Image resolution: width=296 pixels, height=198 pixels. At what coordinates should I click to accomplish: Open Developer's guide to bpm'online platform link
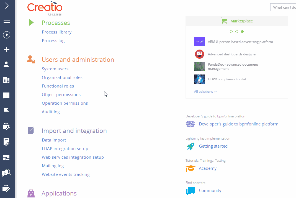pyautogui.click(x=239, y=124)
